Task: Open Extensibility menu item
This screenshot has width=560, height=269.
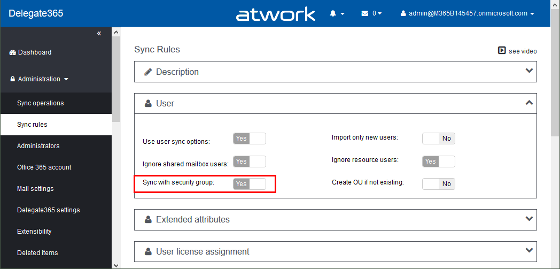Action: pos(56,232)
